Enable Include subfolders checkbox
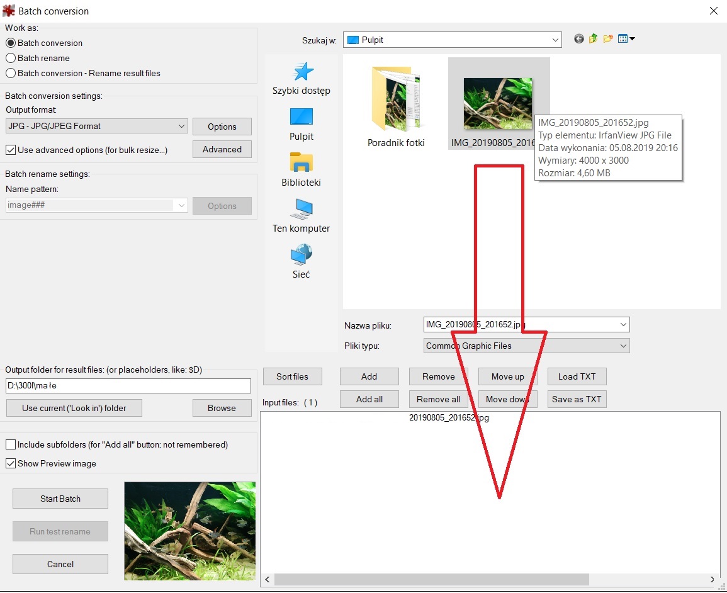The width and height of the screenshot is (727, 593). click(11, 444)
